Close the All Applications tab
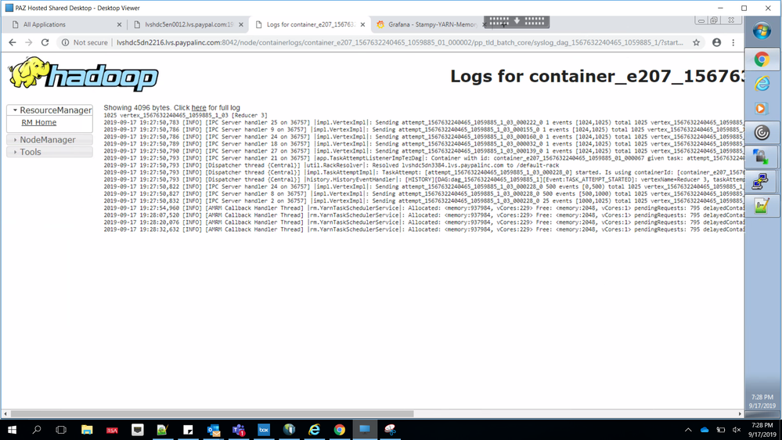Viewport: 782px width, 440px height. coord(119,24)
